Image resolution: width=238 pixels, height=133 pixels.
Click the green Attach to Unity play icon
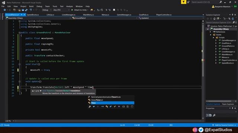(72, 10)
